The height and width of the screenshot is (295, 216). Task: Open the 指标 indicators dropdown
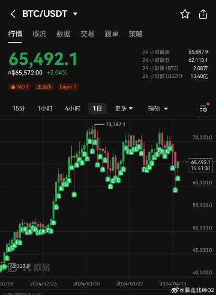[x=158, y=109]
